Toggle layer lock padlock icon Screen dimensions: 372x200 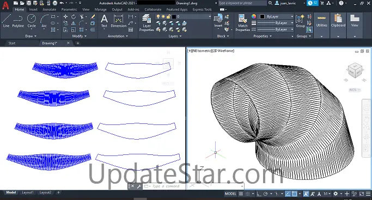(x=168, y=16)
